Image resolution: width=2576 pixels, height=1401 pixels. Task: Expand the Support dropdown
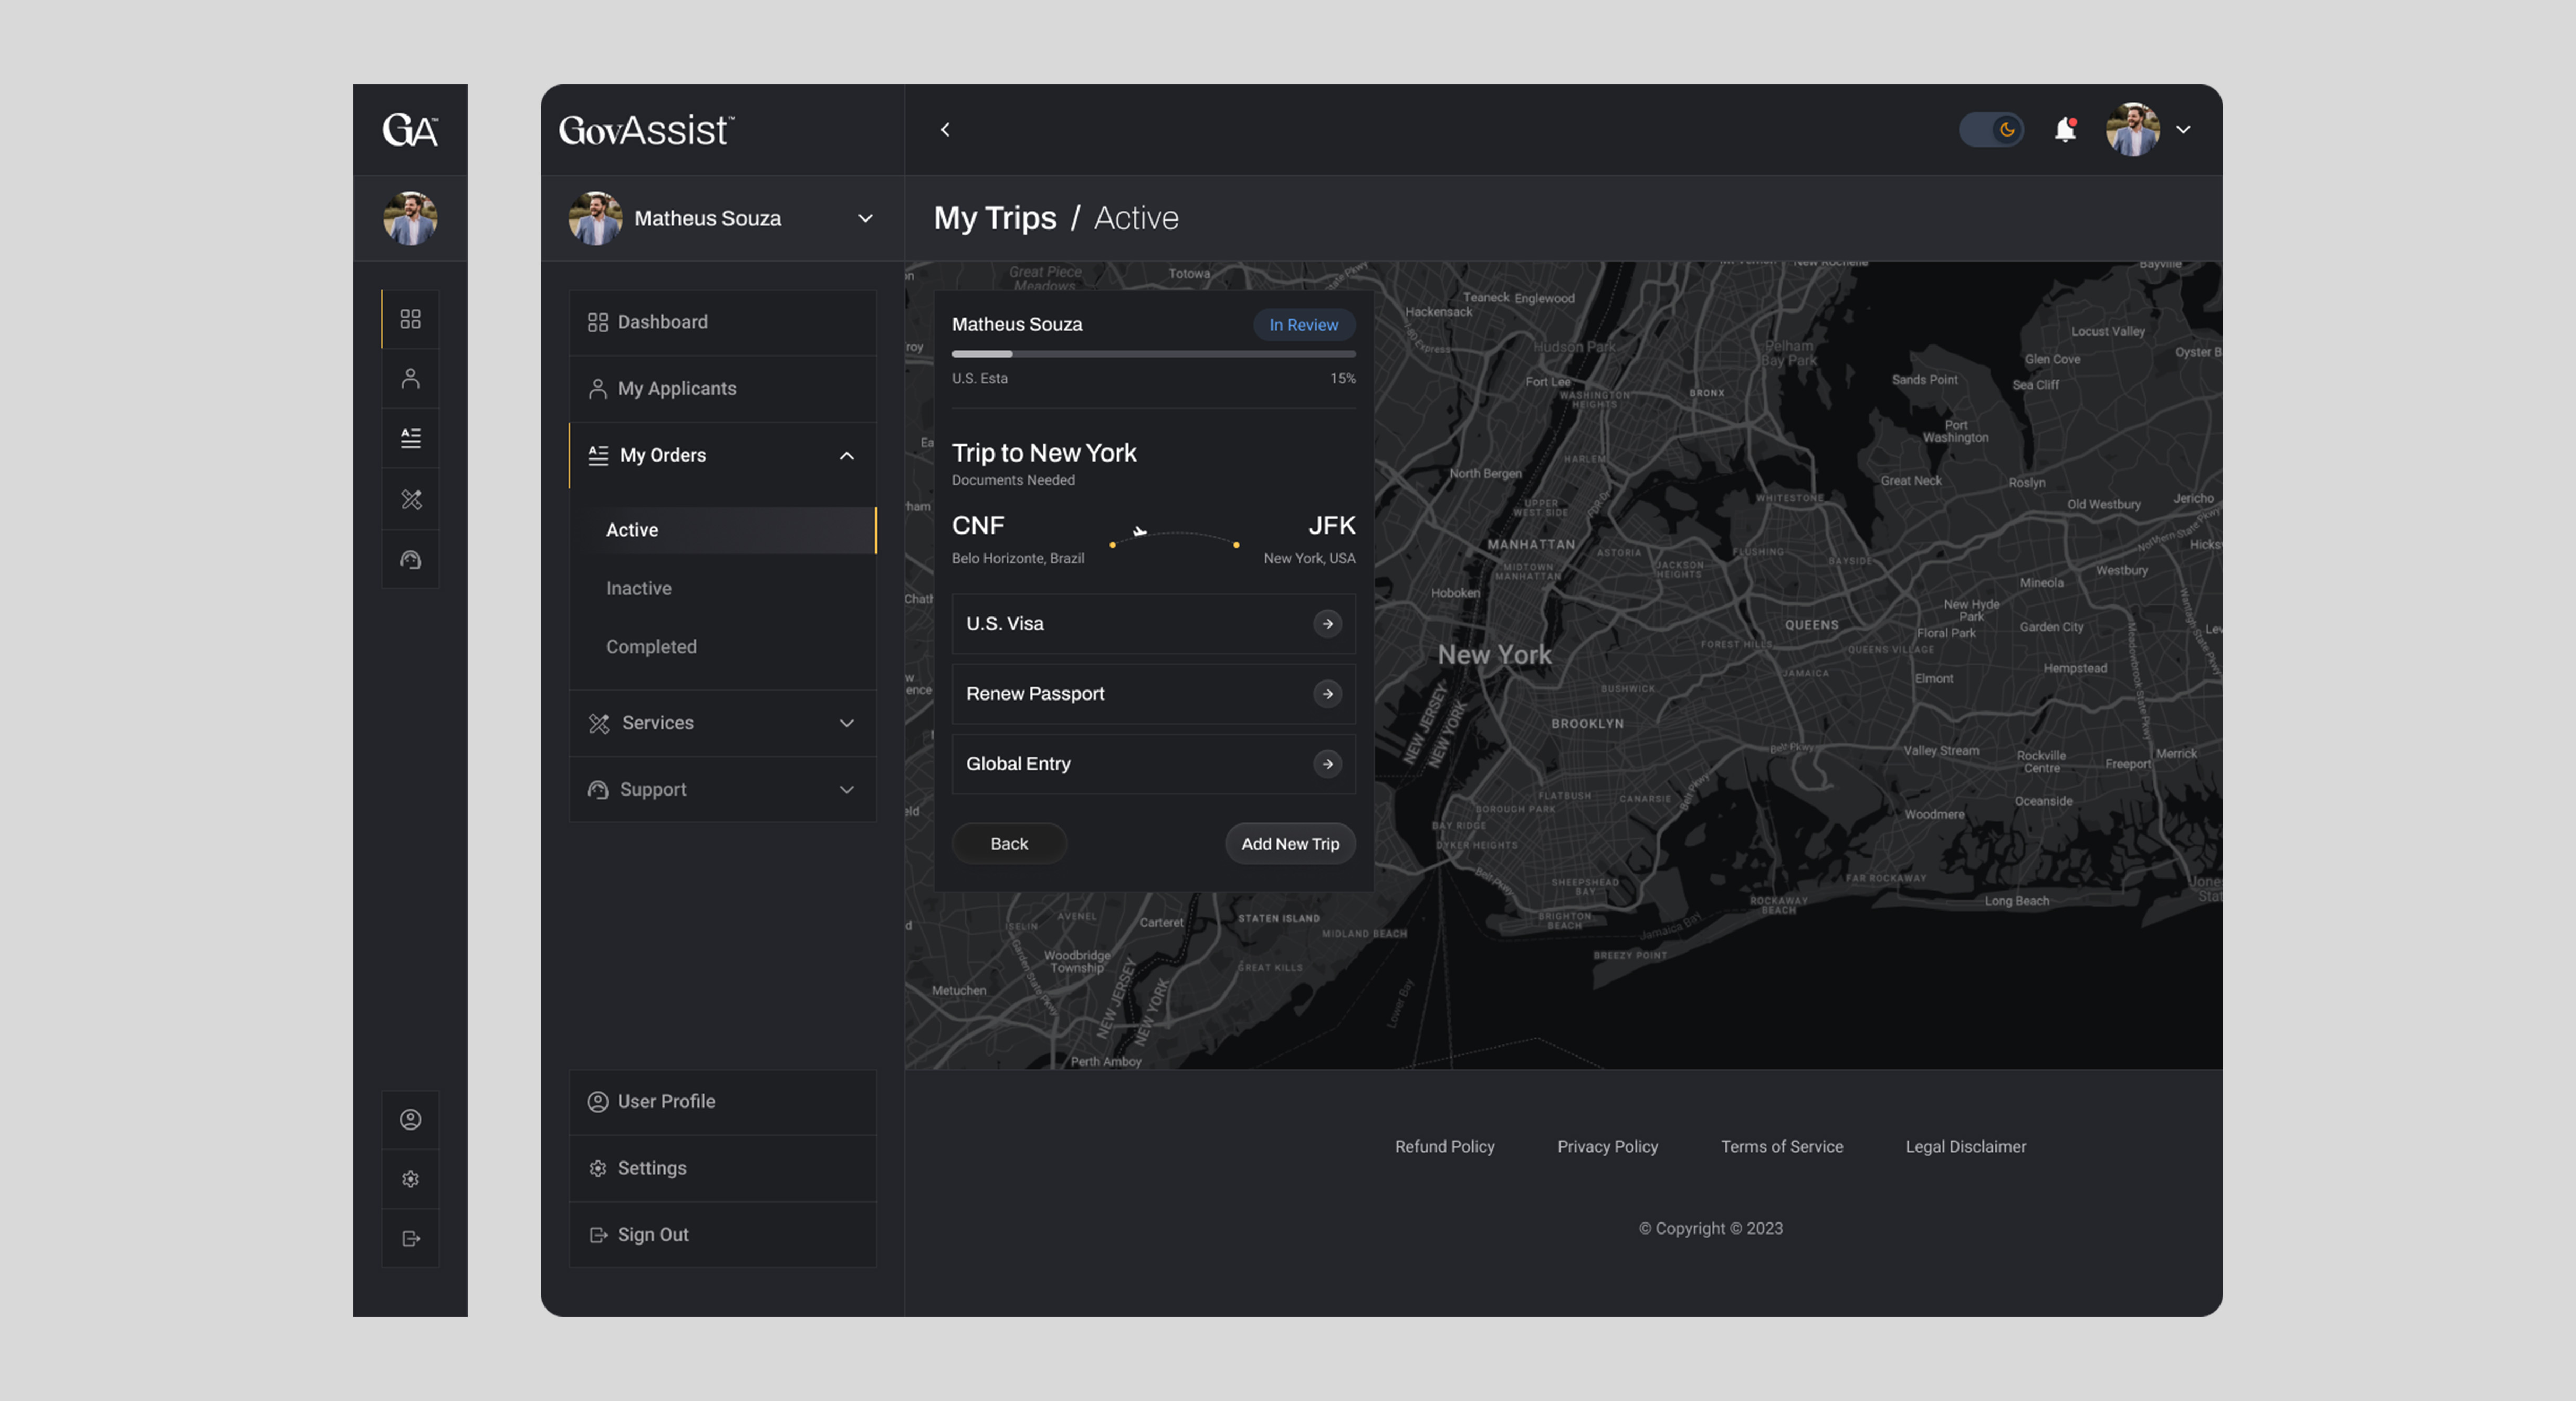(x=847, y=789)
